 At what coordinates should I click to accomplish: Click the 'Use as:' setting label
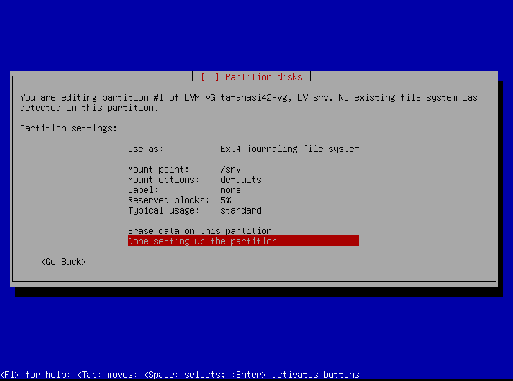145,149
